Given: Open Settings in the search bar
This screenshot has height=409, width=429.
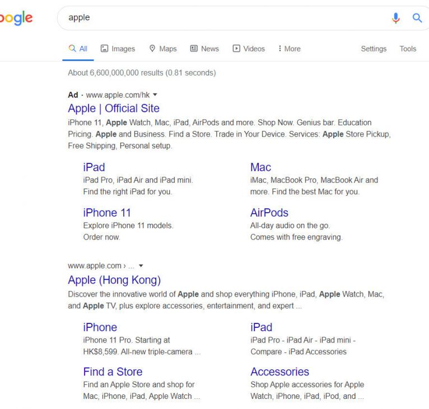Looking at the screenshot, I should pyautogui.click(x=374, y=49).
